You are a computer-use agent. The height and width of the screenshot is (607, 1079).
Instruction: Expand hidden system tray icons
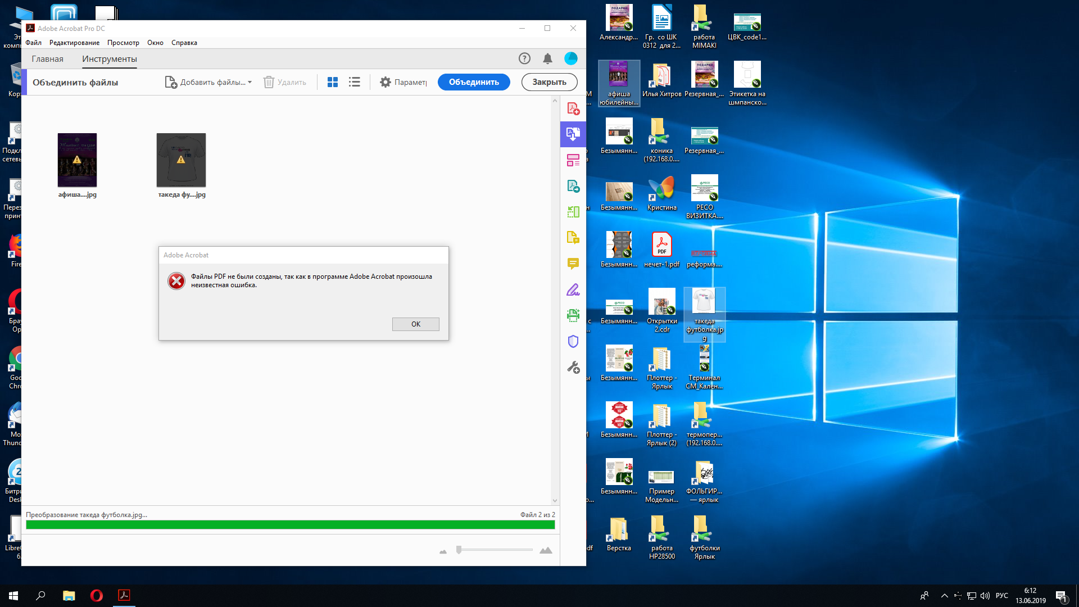pos(944,596)
